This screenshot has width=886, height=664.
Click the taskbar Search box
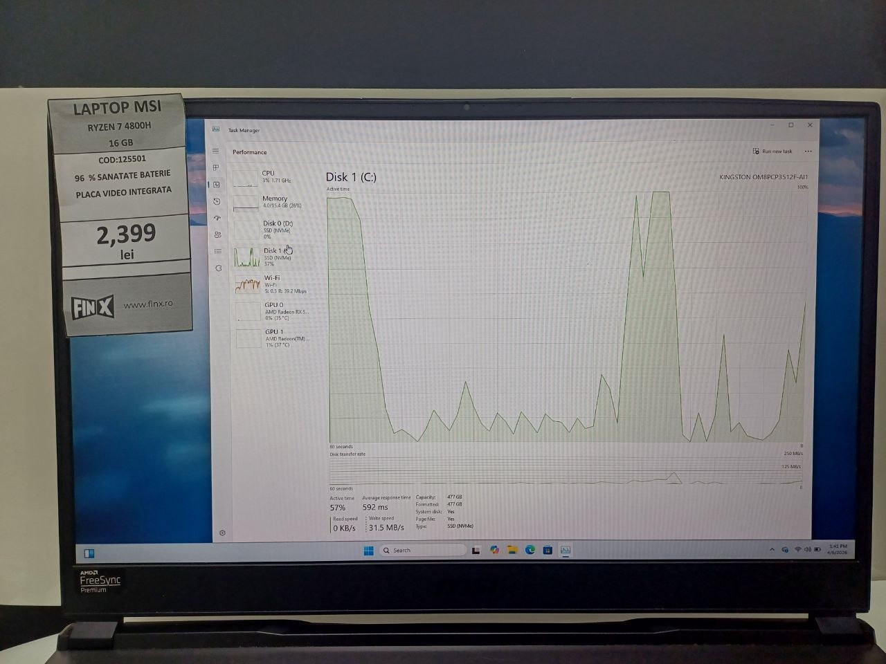[x=422, y=551]
